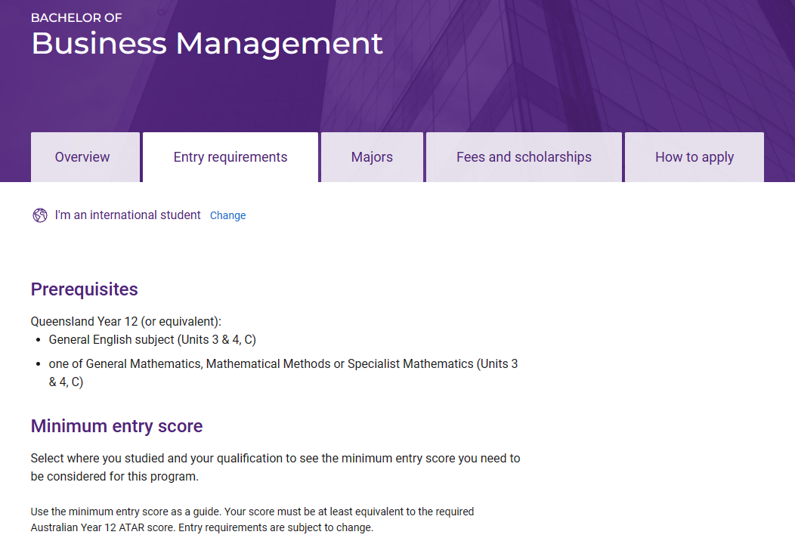The width and height of the screenshot is (795, 541).
Task: Click the "Queensland Year 12 (or equivalent)" line
Action: tap(126, 321)
